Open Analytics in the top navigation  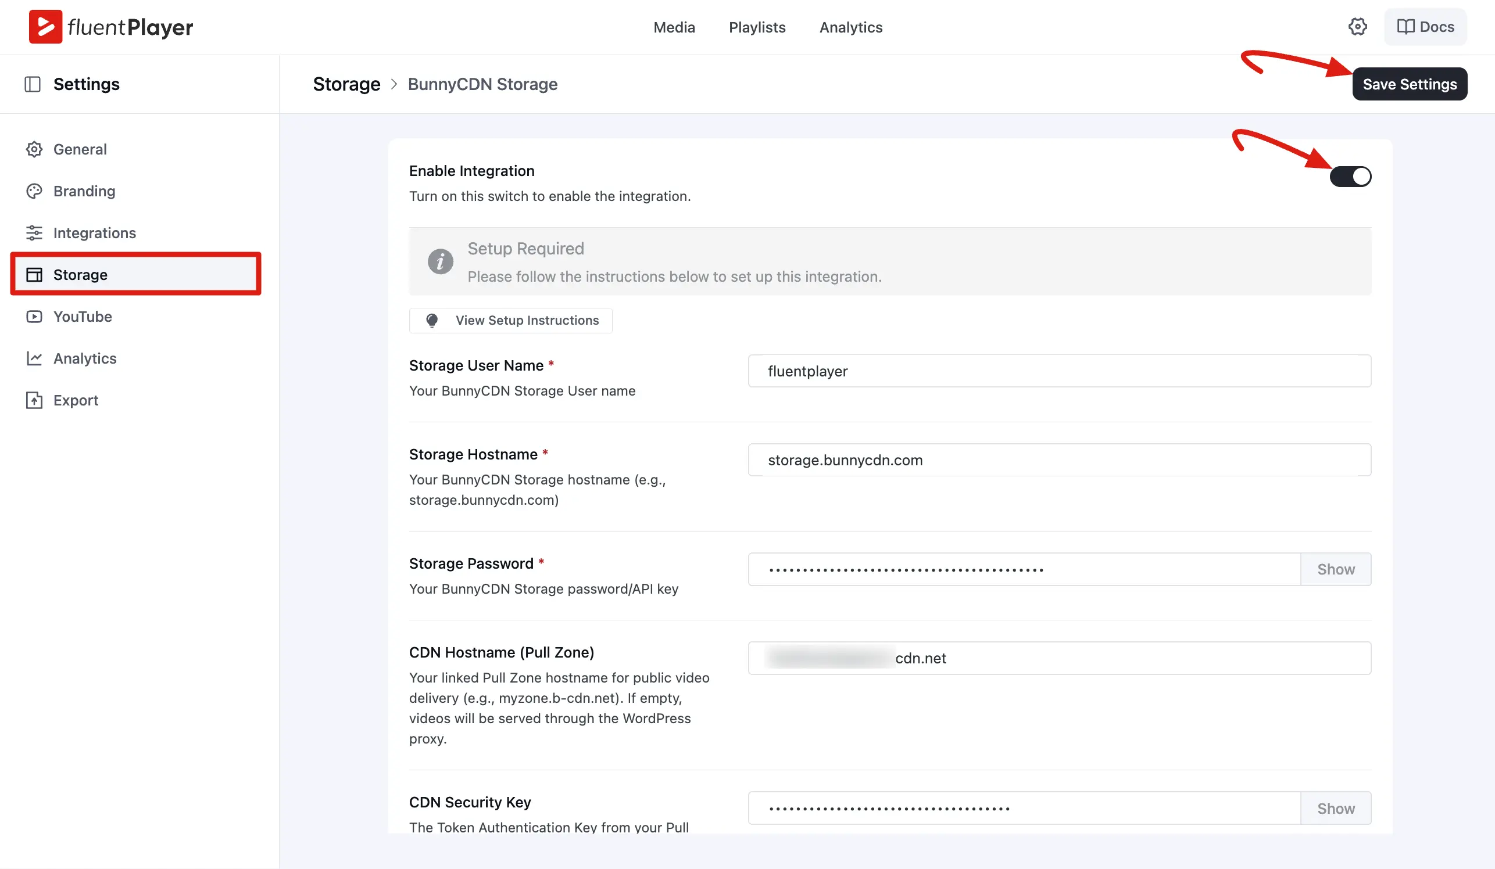(x=851, y=27)
